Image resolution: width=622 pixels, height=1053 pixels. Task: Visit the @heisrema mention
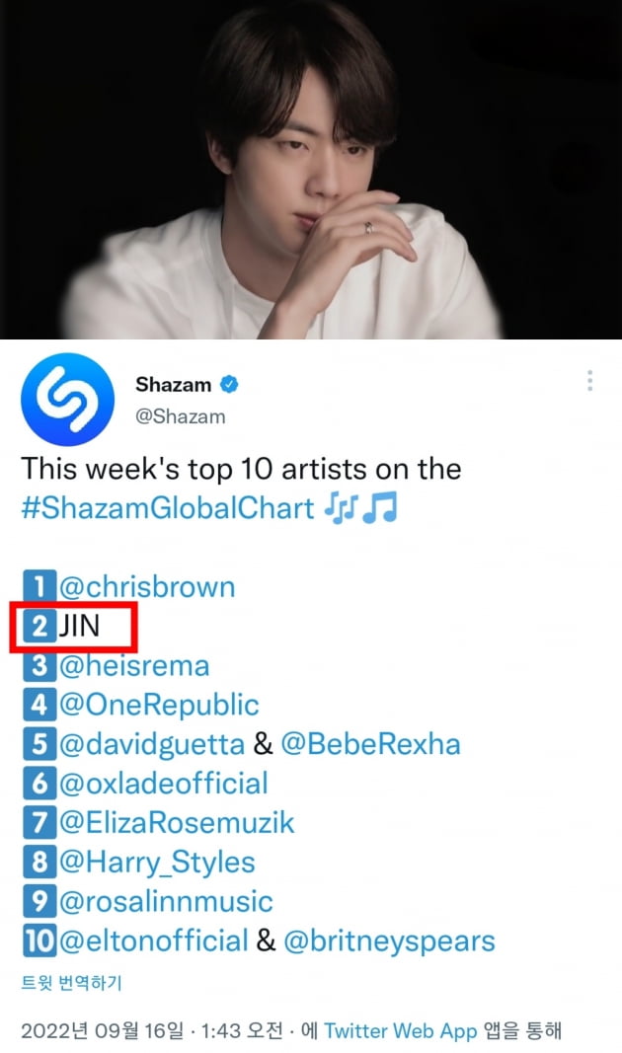[134, 665]
